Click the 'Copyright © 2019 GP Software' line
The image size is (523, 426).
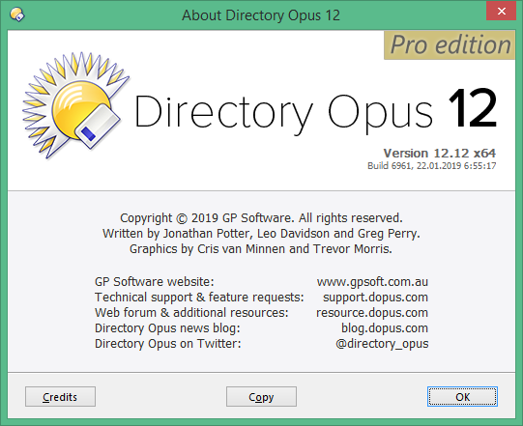[x=261, y=218]
